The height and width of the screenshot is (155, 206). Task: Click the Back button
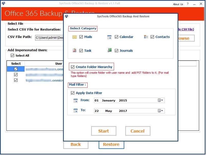(76, 144)
